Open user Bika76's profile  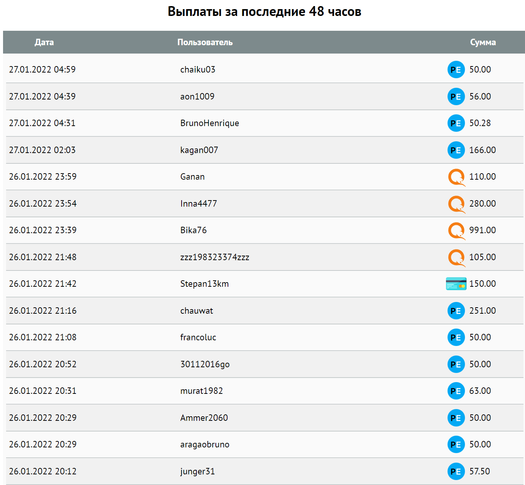(193, 230)
